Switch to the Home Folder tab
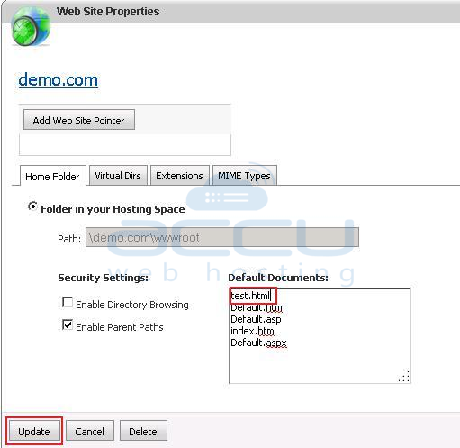 click(52, 177)
